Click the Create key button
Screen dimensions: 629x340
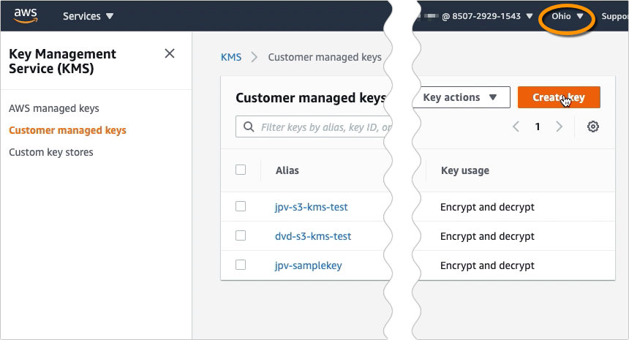pyautogui.click(x=559, y=97)
